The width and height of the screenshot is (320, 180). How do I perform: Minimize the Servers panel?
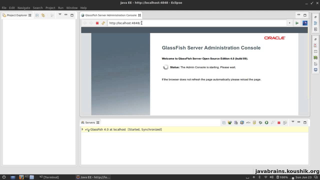pos(299,122)
